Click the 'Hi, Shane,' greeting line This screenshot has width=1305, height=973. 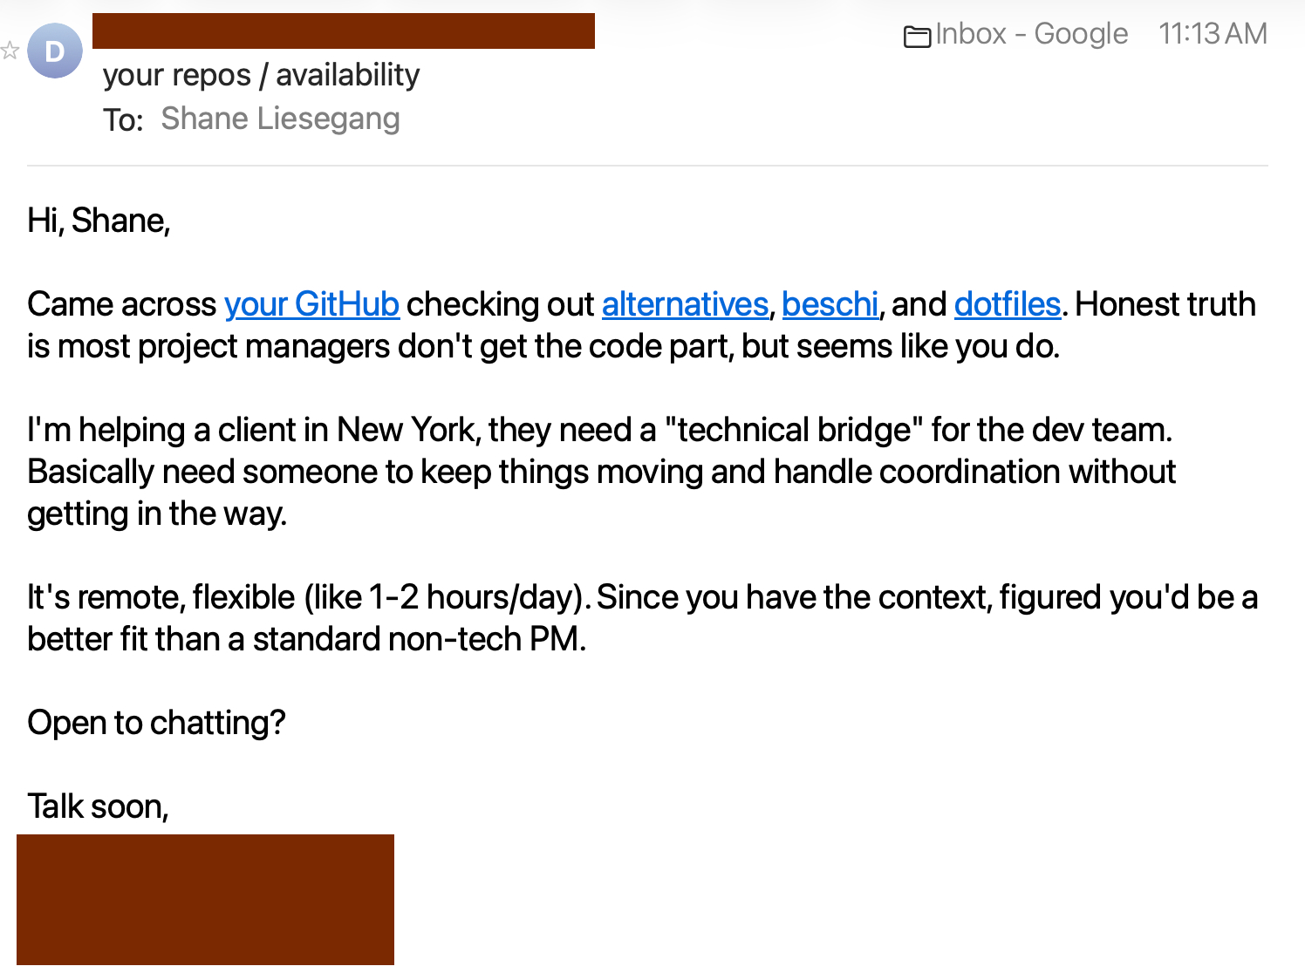[x=99, y=221]
